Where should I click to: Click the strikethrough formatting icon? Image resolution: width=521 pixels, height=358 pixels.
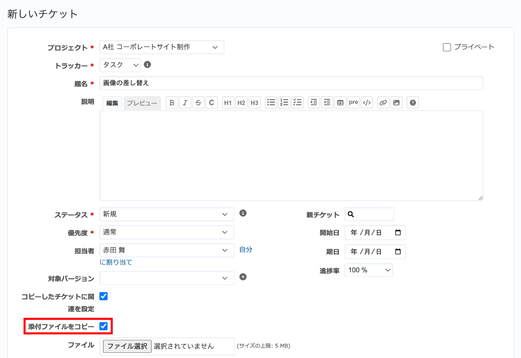click(x=198, y=103)
